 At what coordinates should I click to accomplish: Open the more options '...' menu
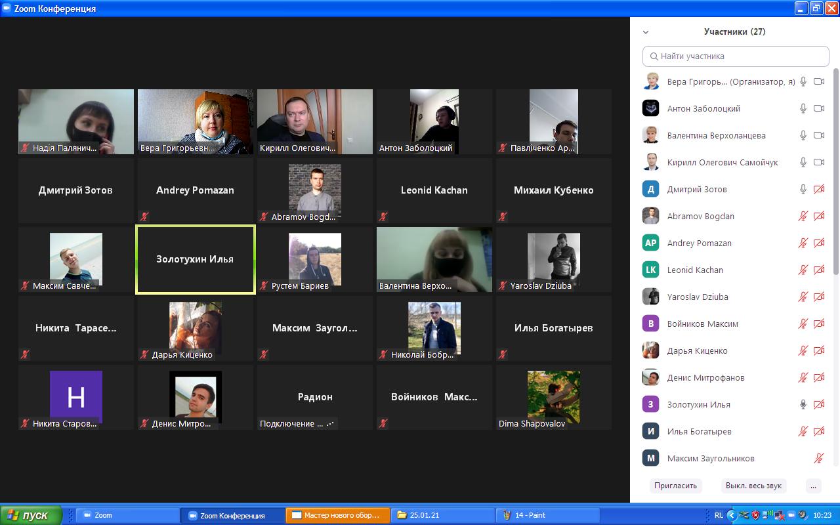pyautogui.click(x=813, y=486)
